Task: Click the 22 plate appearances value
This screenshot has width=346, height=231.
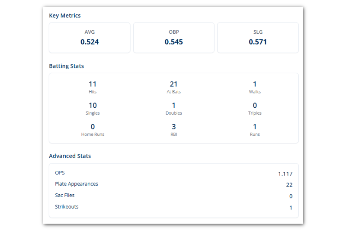Action: click(289, 185)
